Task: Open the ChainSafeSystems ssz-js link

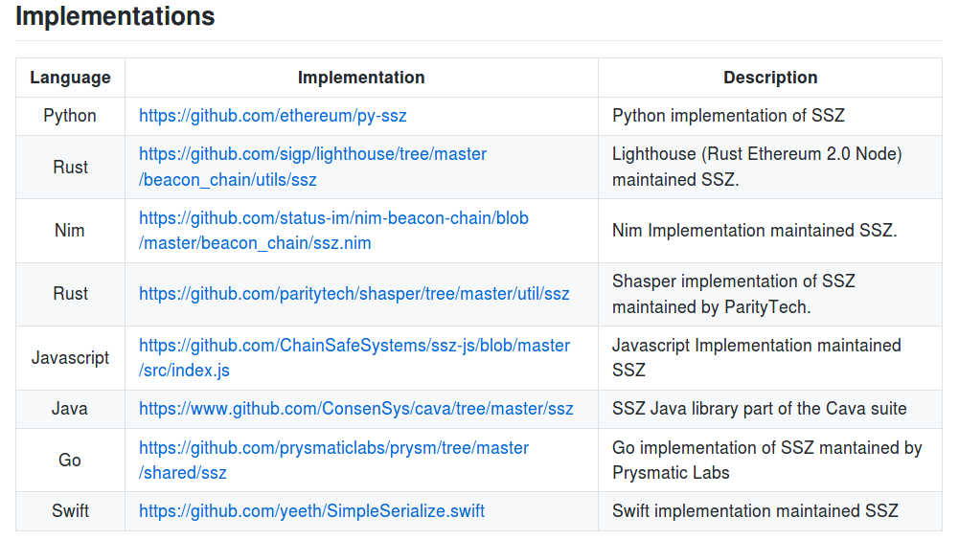Action: [354, 346]
